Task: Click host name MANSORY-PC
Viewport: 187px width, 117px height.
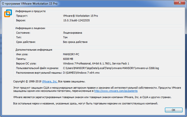Action: click(x=71, y=54)
